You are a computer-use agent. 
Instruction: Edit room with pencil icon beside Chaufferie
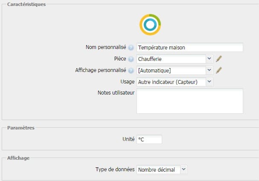[x=219, y=59]
